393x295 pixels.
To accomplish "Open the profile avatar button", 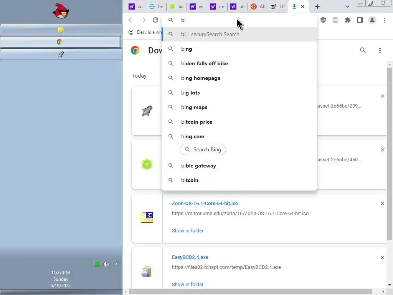I will pyautogui.click(x=372, y=20).
